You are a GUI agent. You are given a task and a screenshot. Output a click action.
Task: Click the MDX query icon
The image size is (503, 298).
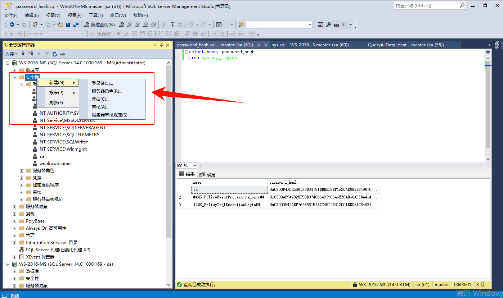[x=130, y=25]
